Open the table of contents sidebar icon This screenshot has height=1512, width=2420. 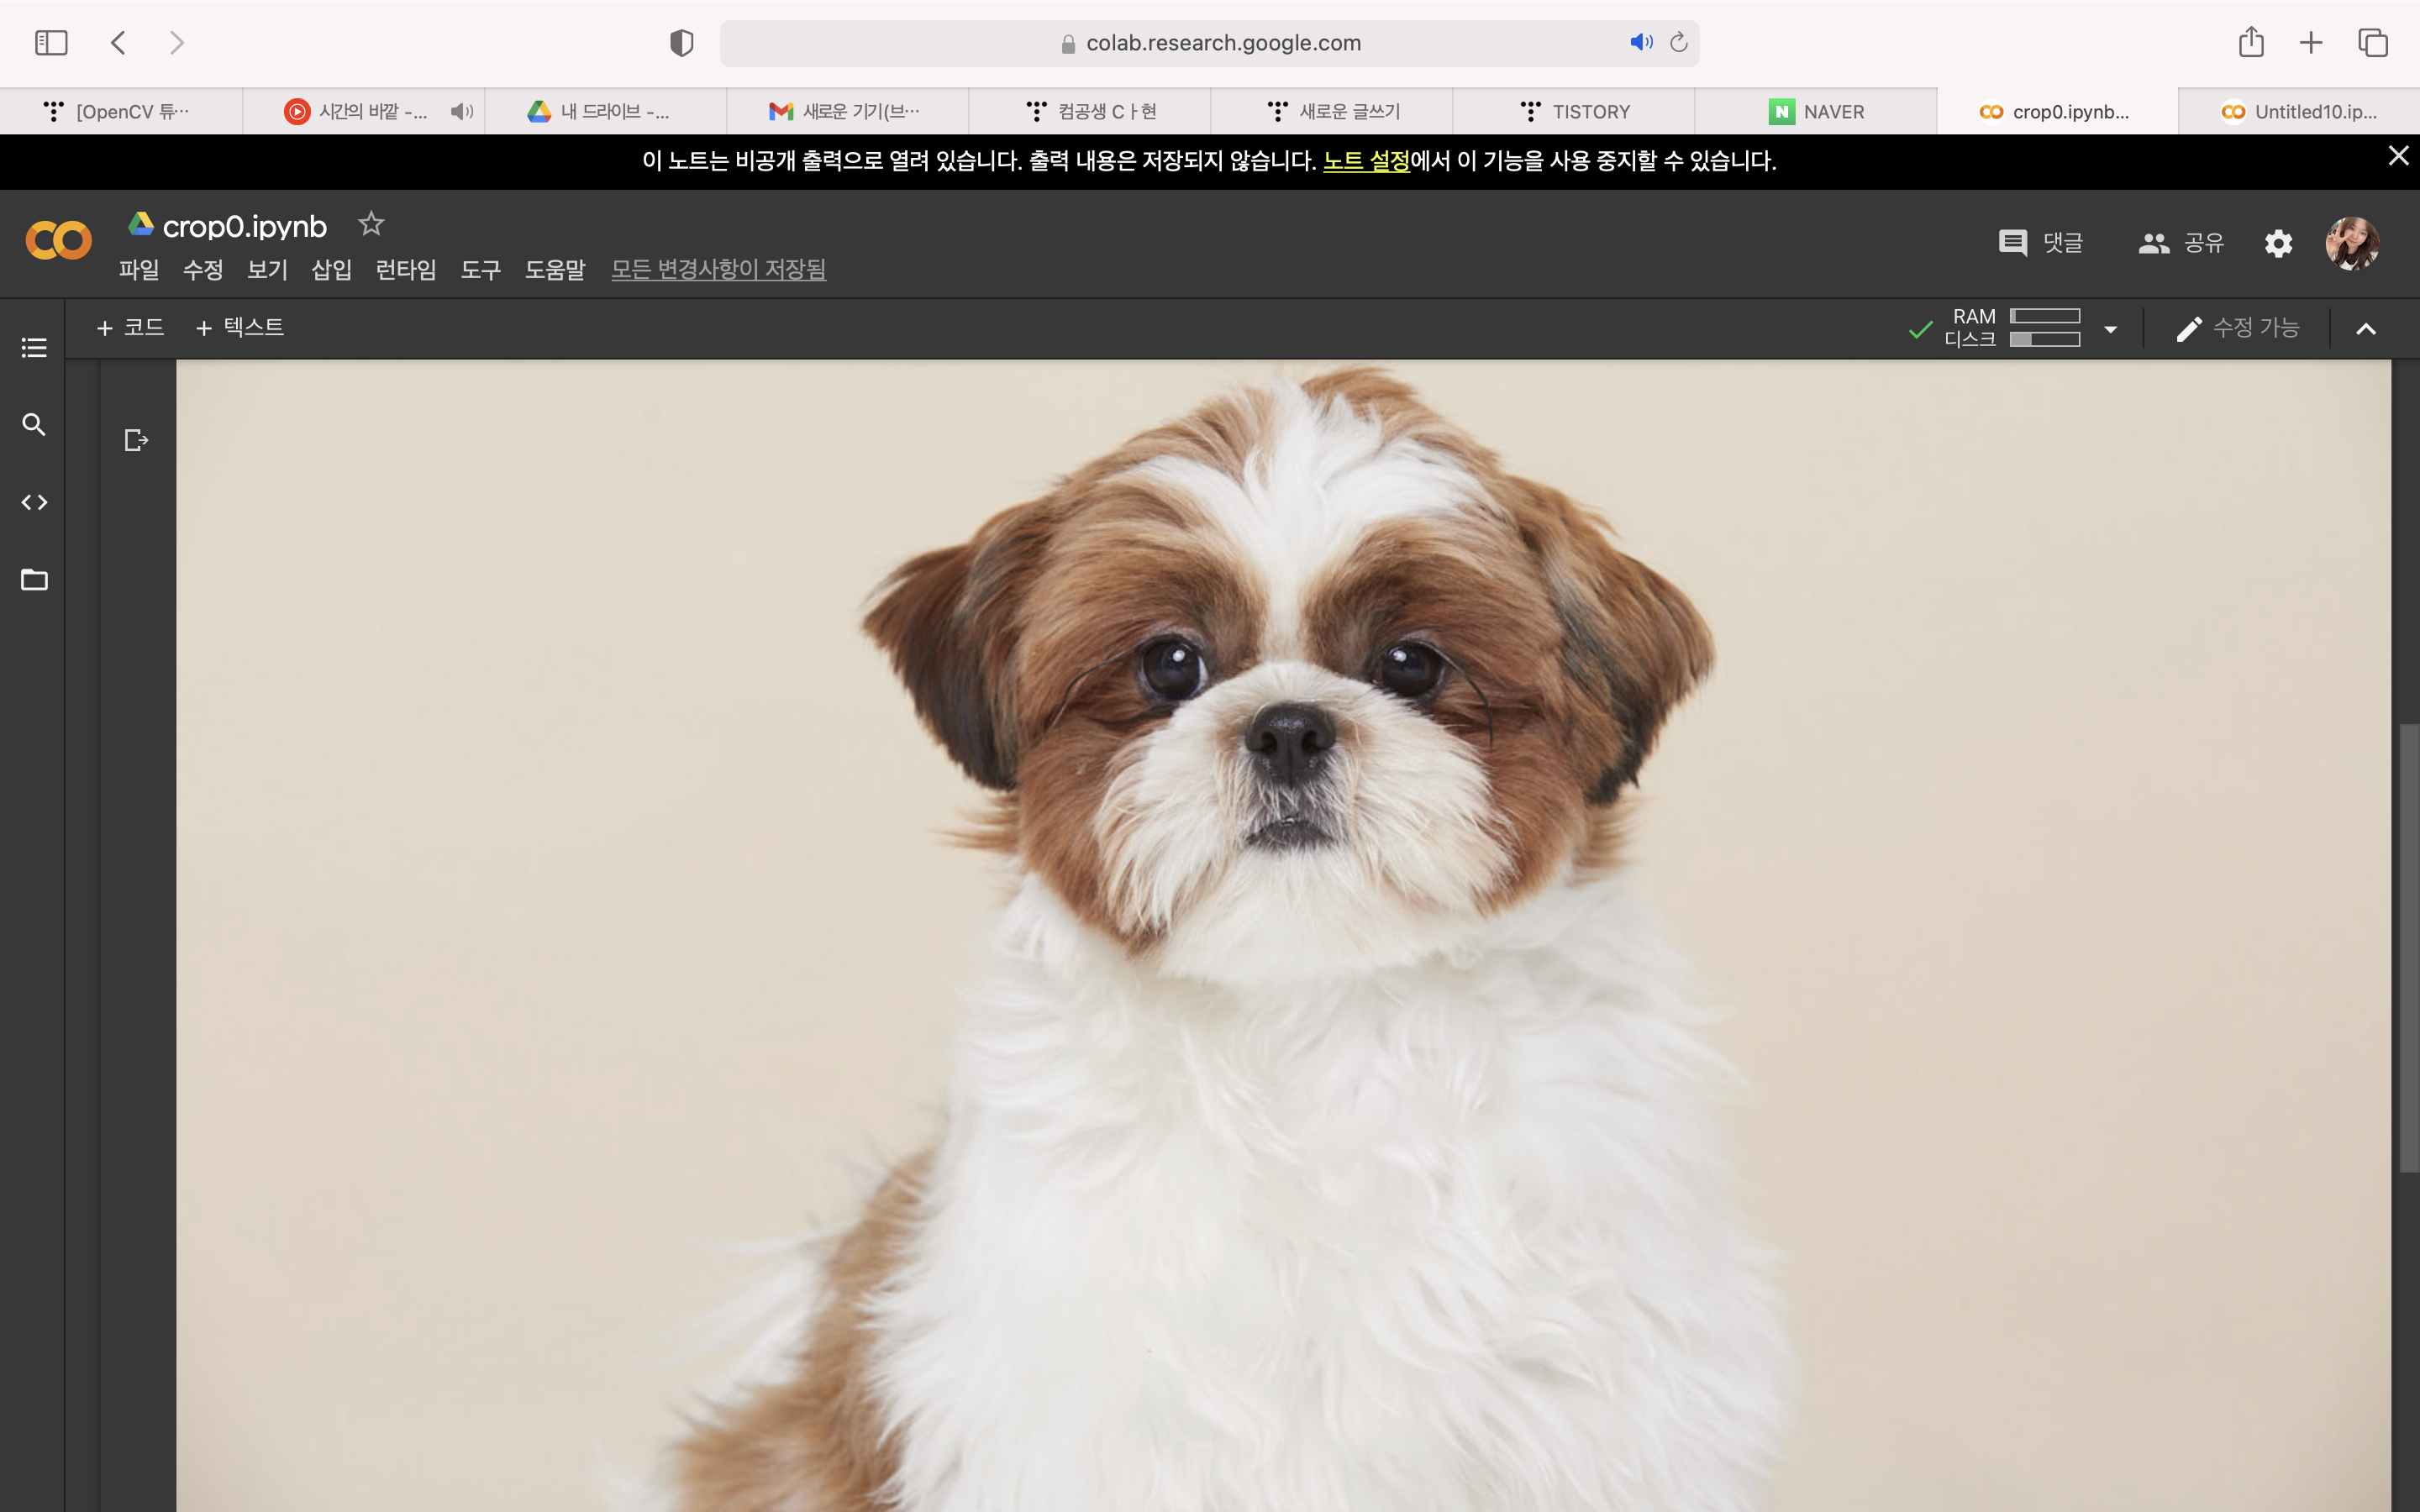[x=34, y=347]
